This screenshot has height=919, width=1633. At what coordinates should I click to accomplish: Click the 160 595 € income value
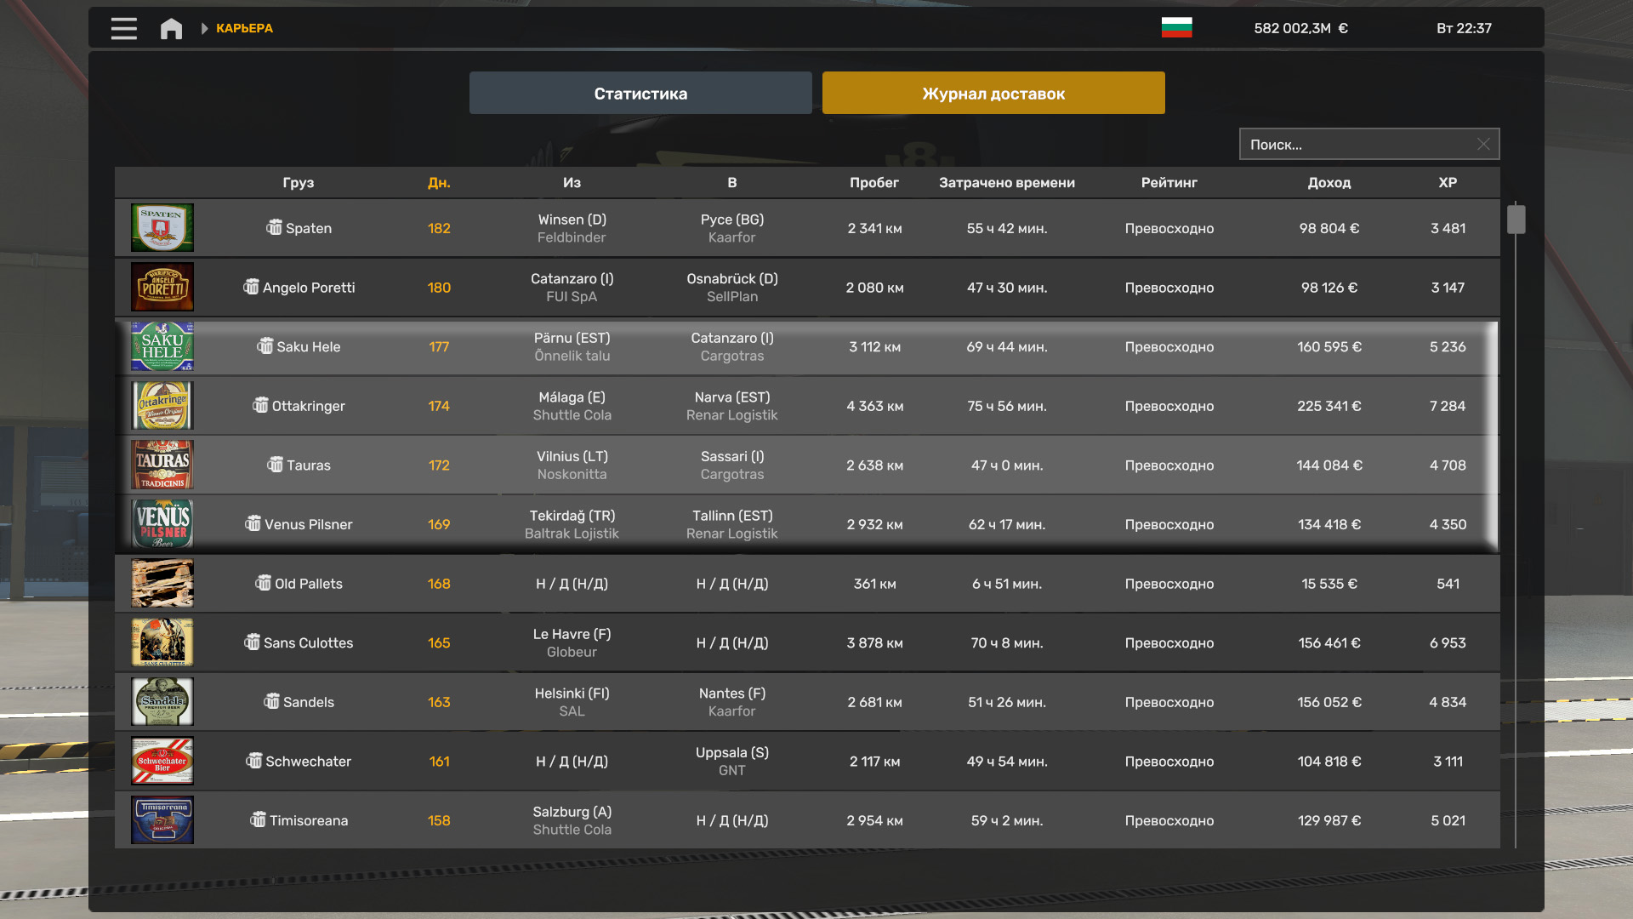tap(1329, 346)
